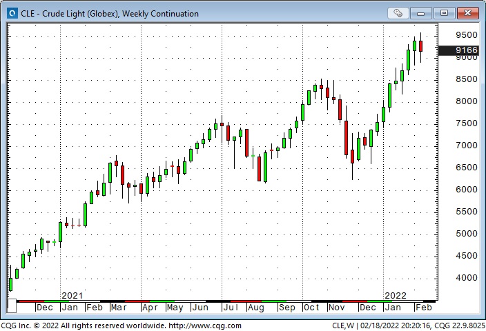This screenshot has height=331, width=486.
Task: Click the CLE,W timestamp status text
Action: [x=409, y=325]
